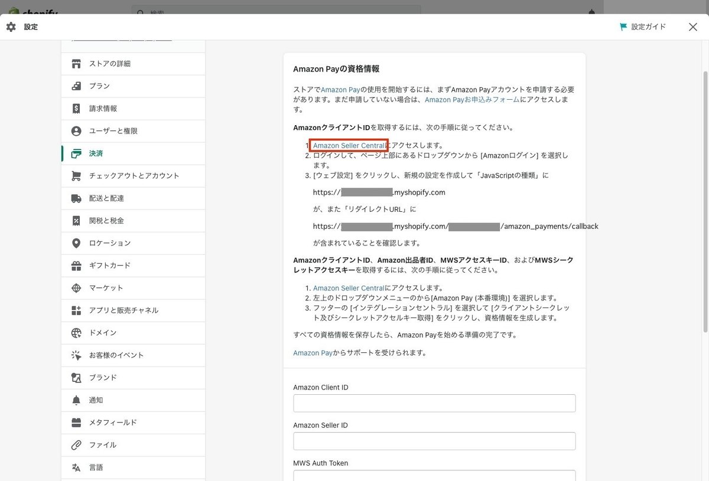709x481 pixels.
Task: Click the language translate icon (言語)
Action: [x=76, y=467]
